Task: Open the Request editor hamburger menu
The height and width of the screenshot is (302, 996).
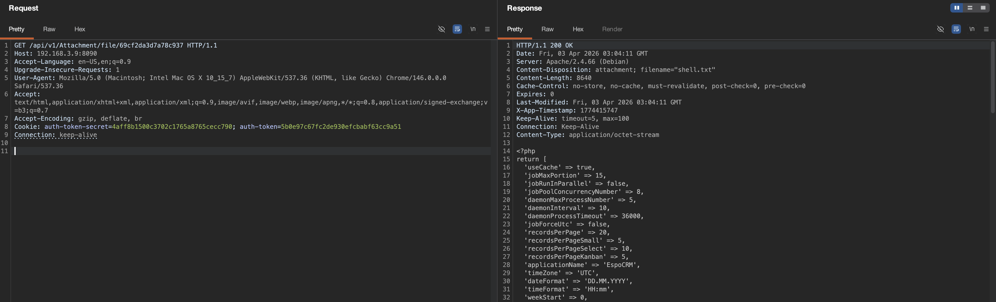Action: tap(487, 29)
